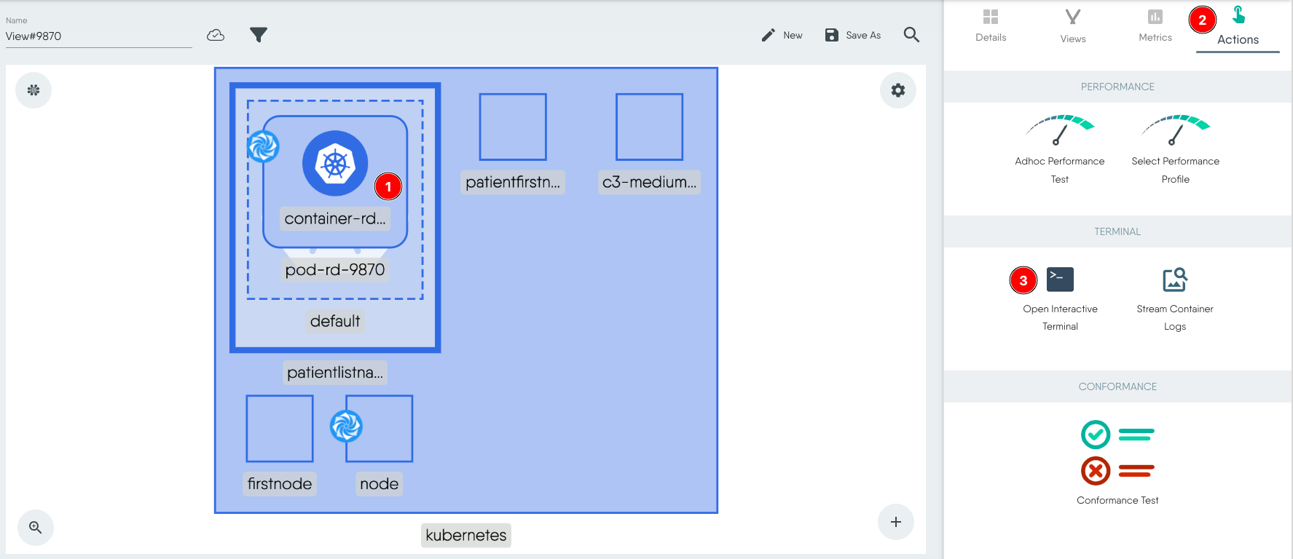This screenshot has height=559, width=1293.
Task: Switch to the Metrics tab
Action: [1155, 25]
